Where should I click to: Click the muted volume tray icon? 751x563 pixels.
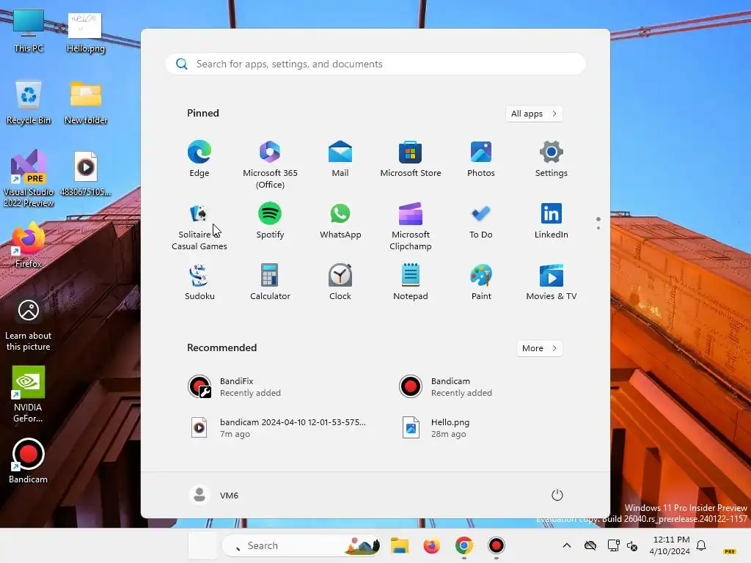(x=631, y=545)
